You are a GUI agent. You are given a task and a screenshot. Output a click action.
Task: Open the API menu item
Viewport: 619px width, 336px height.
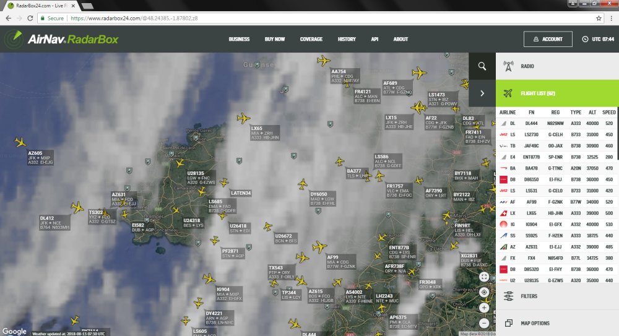tap(374, 39)
